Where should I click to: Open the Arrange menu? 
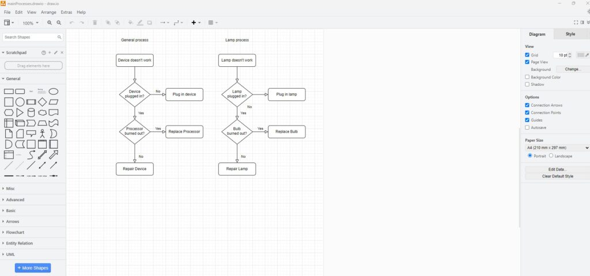[x=48, y=12]
